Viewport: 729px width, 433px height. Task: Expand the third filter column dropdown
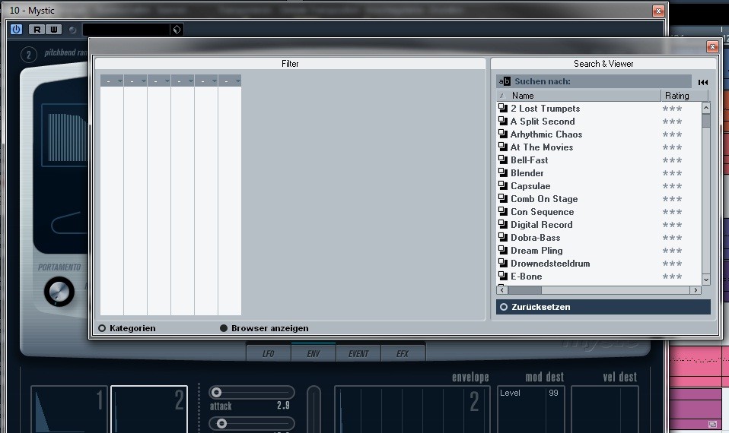tap(159, 81)
